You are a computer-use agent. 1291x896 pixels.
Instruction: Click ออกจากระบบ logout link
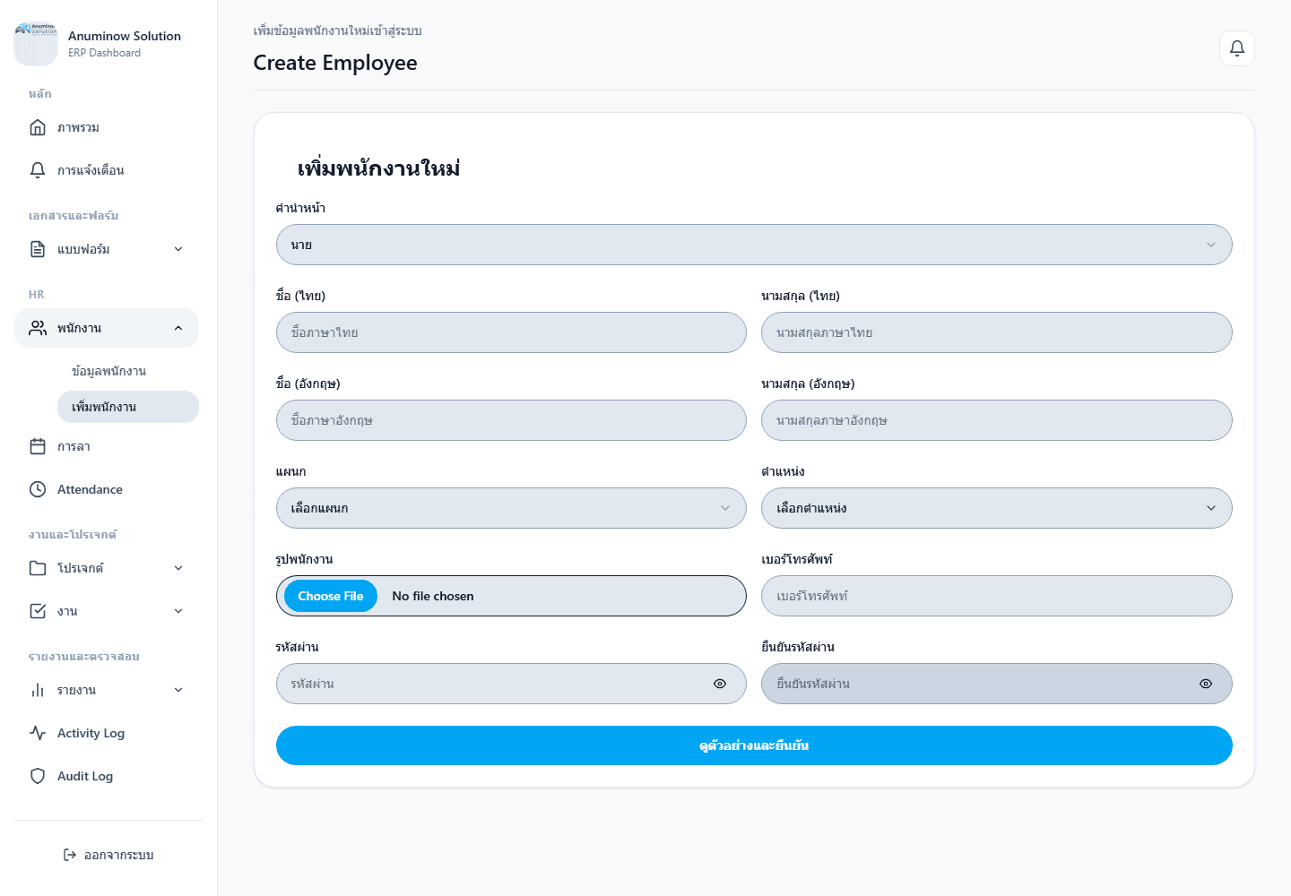108,855
